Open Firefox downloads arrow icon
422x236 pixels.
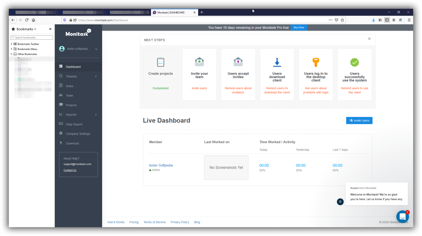tap(373, 20)
